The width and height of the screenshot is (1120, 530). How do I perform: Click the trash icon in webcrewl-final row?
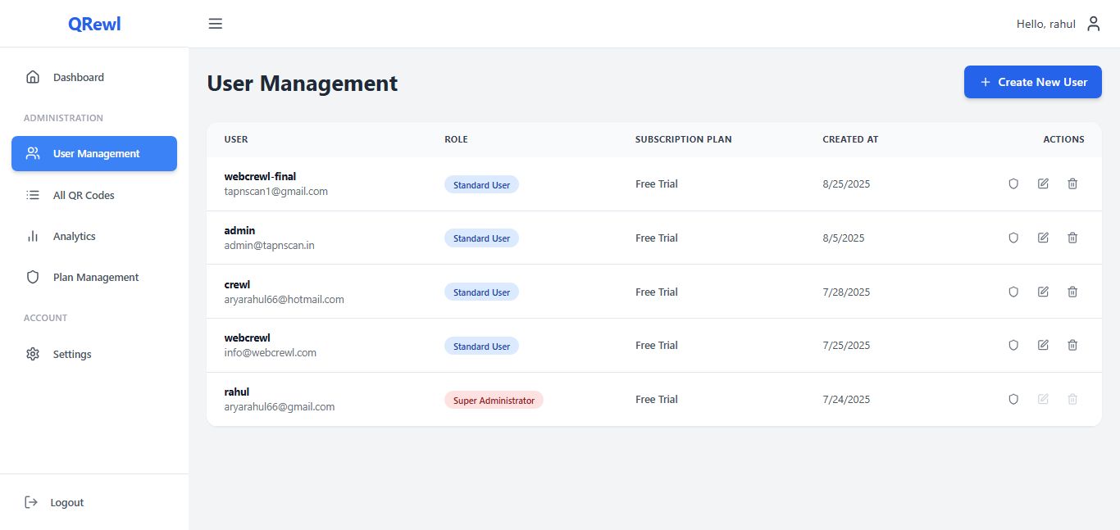point(1072,183)
